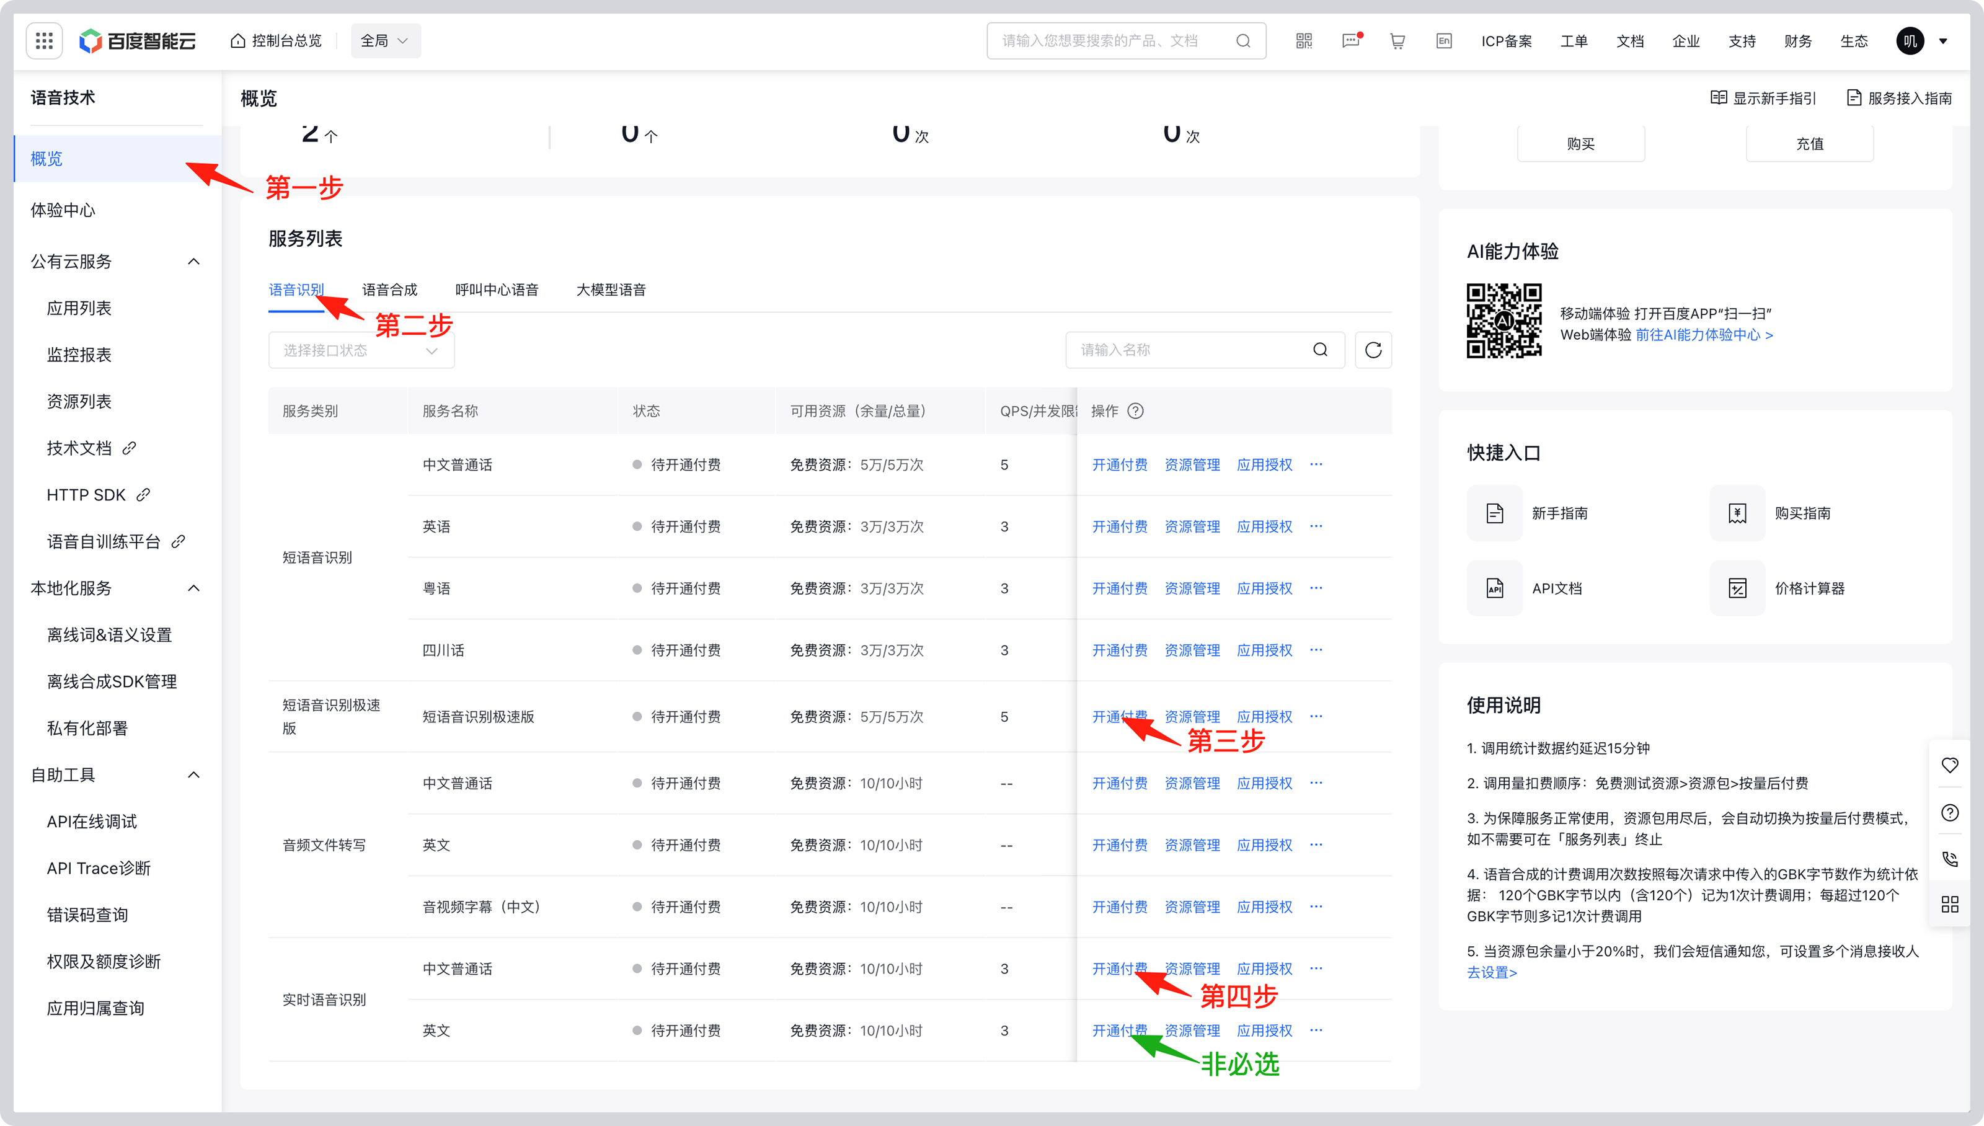Open the QR code icon in top bar
Image resolution: width=1984 pixels, height=1126 pixels.
point(1304,40)
